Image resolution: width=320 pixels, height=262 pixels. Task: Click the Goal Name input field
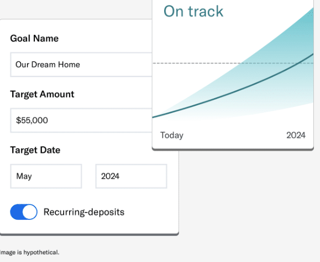coord(81,65)
